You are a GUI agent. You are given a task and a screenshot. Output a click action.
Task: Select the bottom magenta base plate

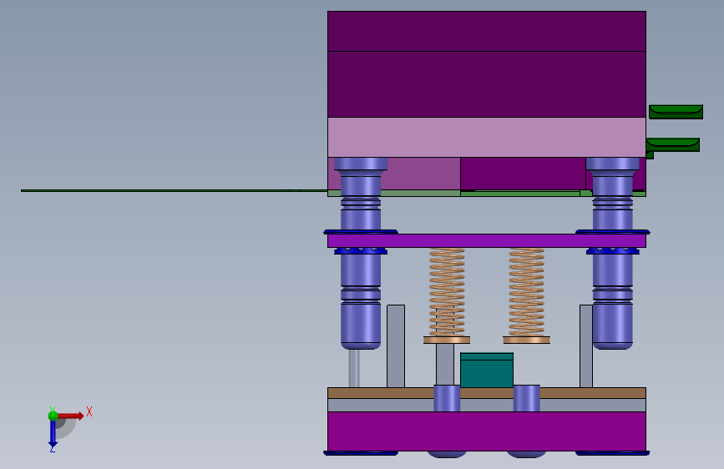click(487, 431)
